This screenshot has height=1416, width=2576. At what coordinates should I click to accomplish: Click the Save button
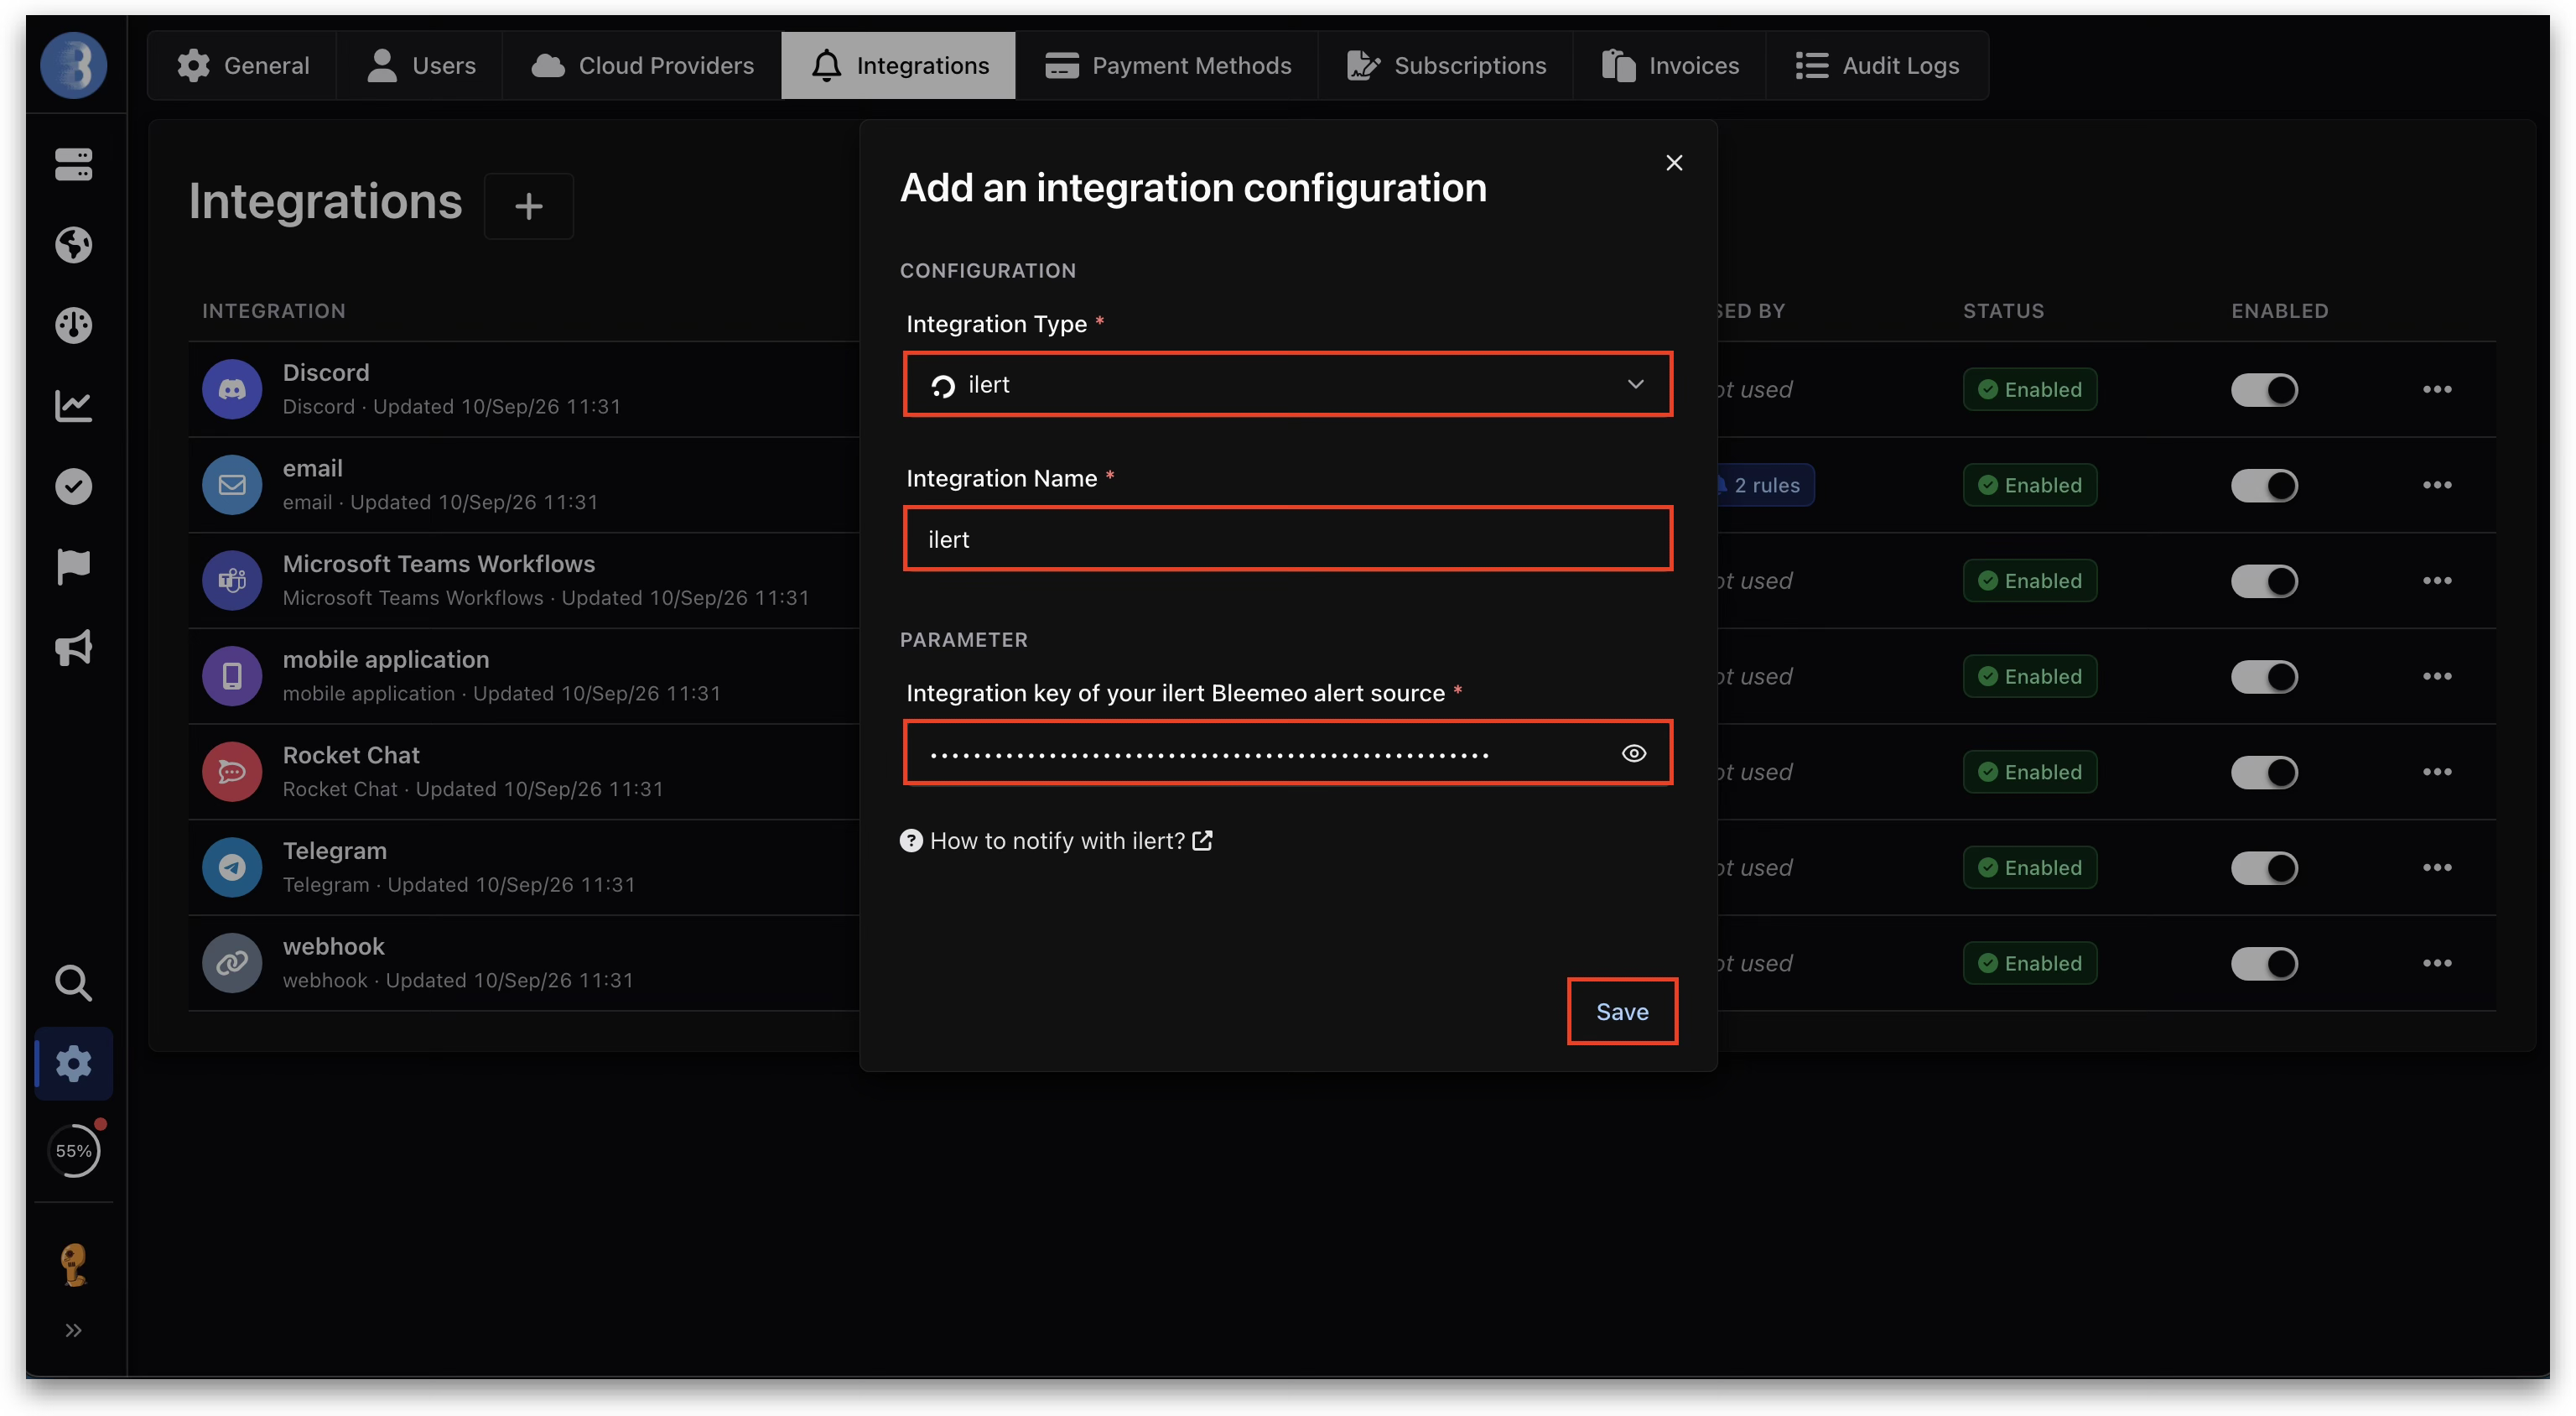pos(1621,1012)
